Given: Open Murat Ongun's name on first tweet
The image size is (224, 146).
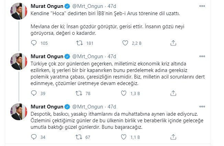Looking at the screenshot, I should (47, 6).
